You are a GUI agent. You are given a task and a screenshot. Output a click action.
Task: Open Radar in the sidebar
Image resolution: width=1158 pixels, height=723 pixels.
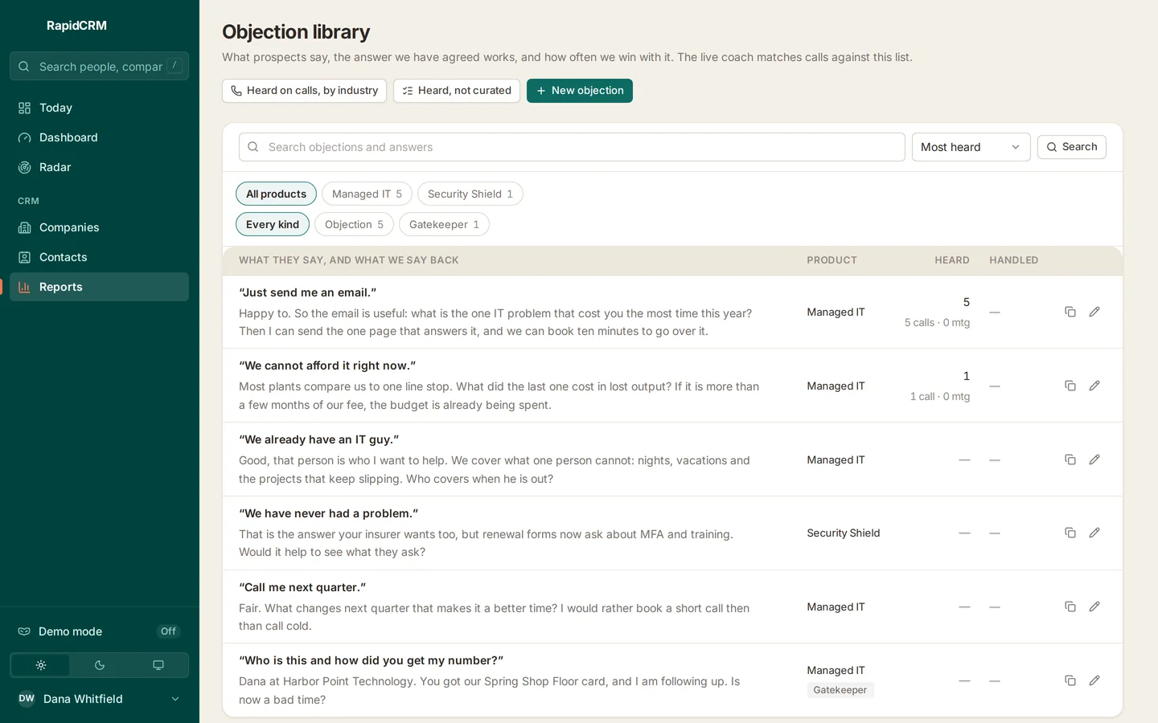100,167
